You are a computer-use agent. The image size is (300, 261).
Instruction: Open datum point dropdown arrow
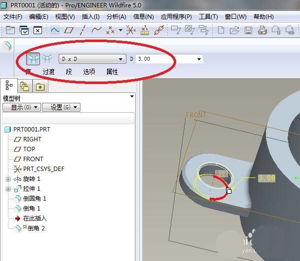pyautogui.click(x=120, y=30)
